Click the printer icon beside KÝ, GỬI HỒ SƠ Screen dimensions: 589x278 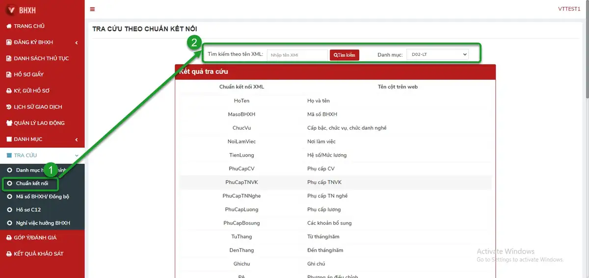coord(9,91)
